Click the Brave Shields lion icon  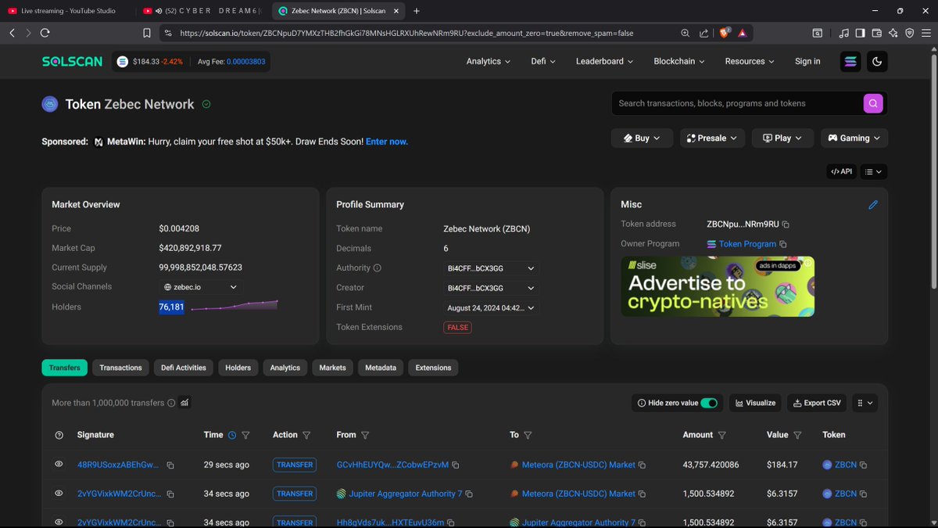pyautogui.click(x=724, y=33)
